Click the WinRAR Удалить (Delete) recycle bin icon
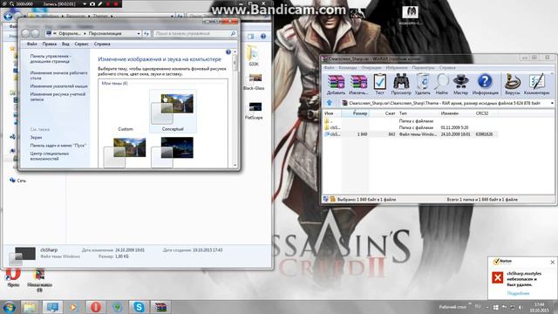Screen dimensions: 558x314 (422, 85)
